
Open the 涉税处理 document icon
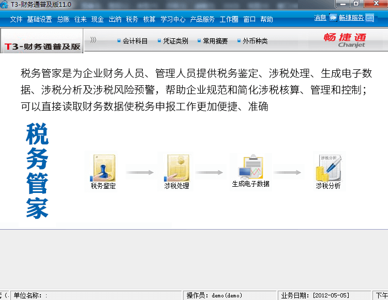pyautogui.click(x=177, y=168)
